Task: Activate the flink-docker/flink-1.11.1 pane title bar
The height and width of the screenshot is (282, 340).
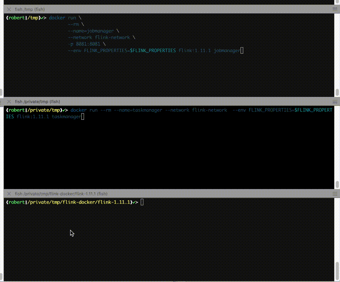Action: tap(61, 194)
